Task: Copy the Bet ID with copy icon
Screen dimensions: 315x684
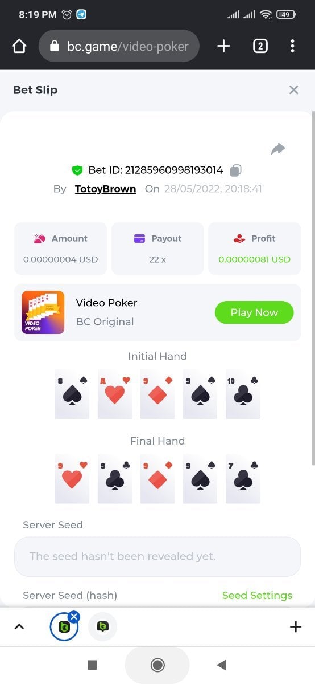Action: coord(236,170)
